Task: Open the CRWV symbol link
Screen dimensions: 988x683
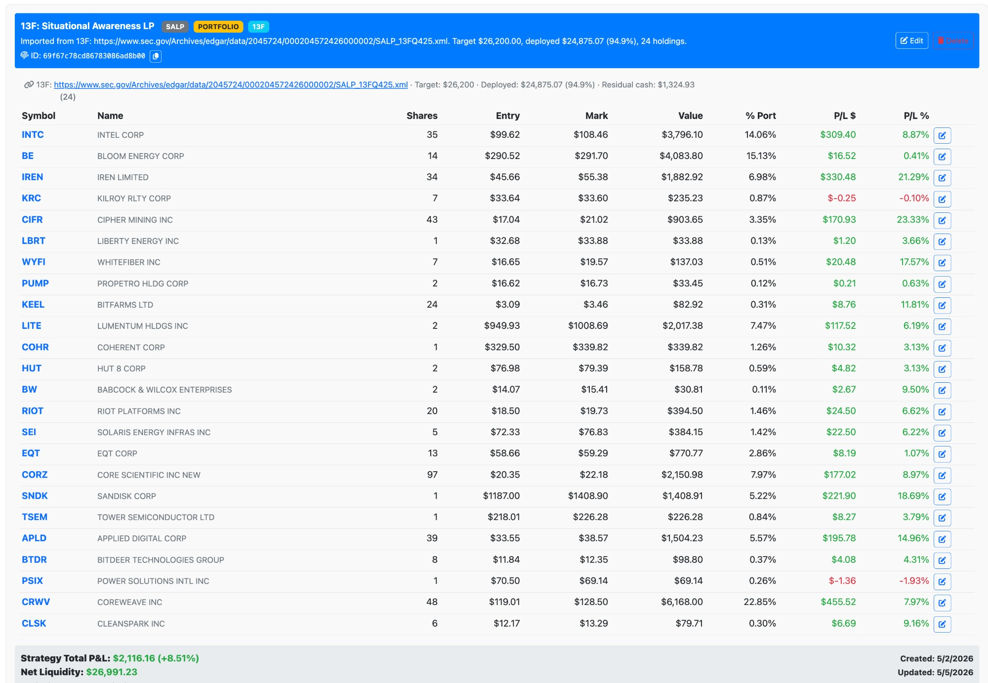Action: point(36,602)
